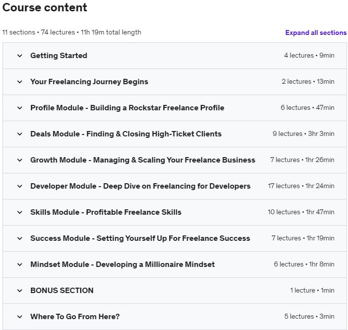This screenshot has height=330, width=348.
Task: Click chevron next to Skills Module
Action: pos(20,212)
